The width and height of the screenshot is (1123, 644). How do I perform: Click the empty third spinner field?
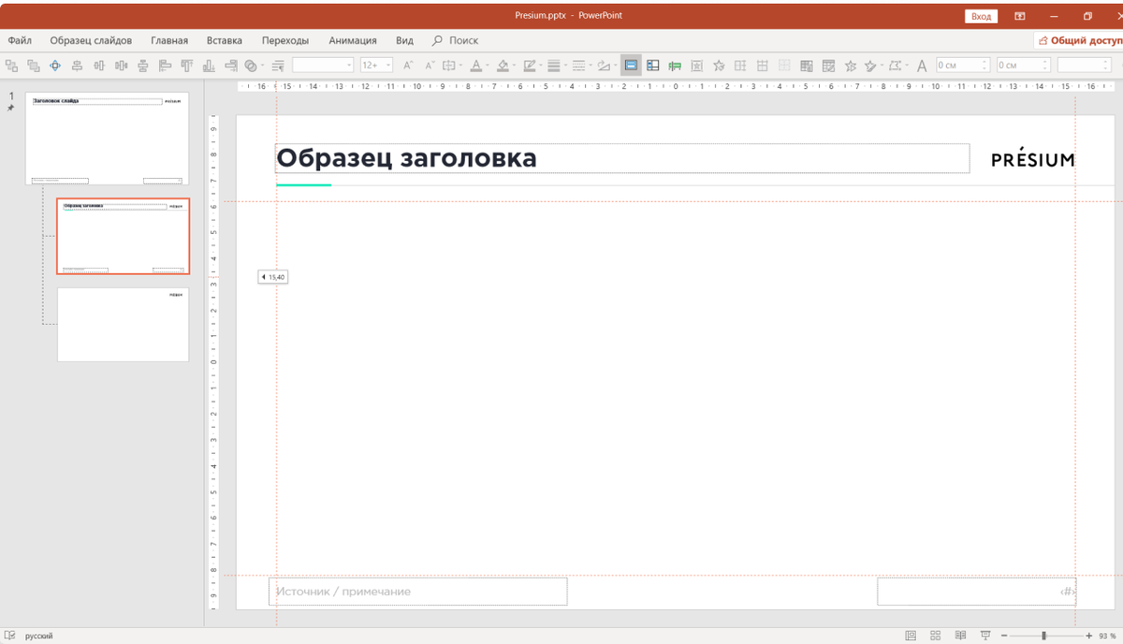tap(1084, 66)
